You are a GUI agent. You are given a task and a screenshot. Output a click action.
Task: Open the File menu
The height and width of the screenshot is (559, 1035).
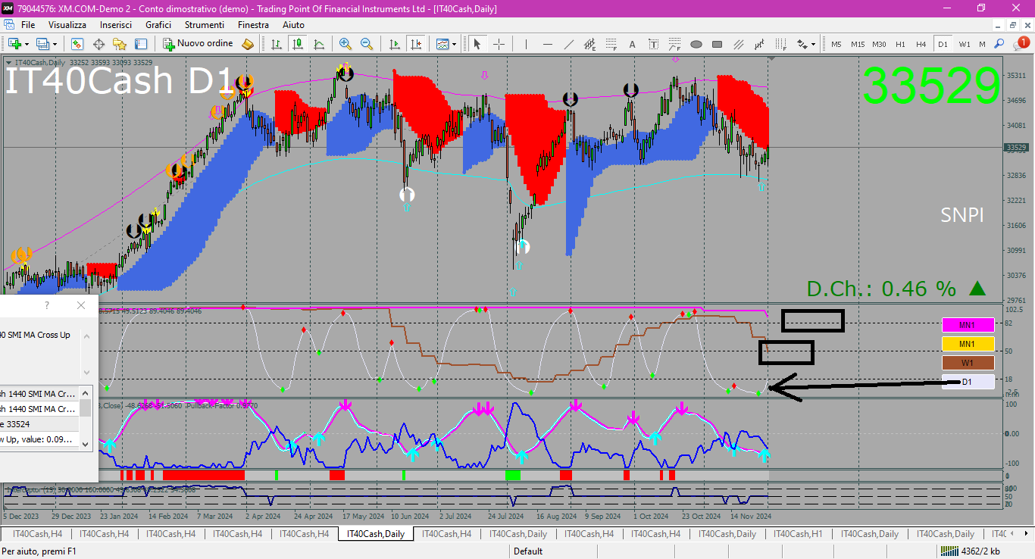pyautogui.click(x=28, y=25)
